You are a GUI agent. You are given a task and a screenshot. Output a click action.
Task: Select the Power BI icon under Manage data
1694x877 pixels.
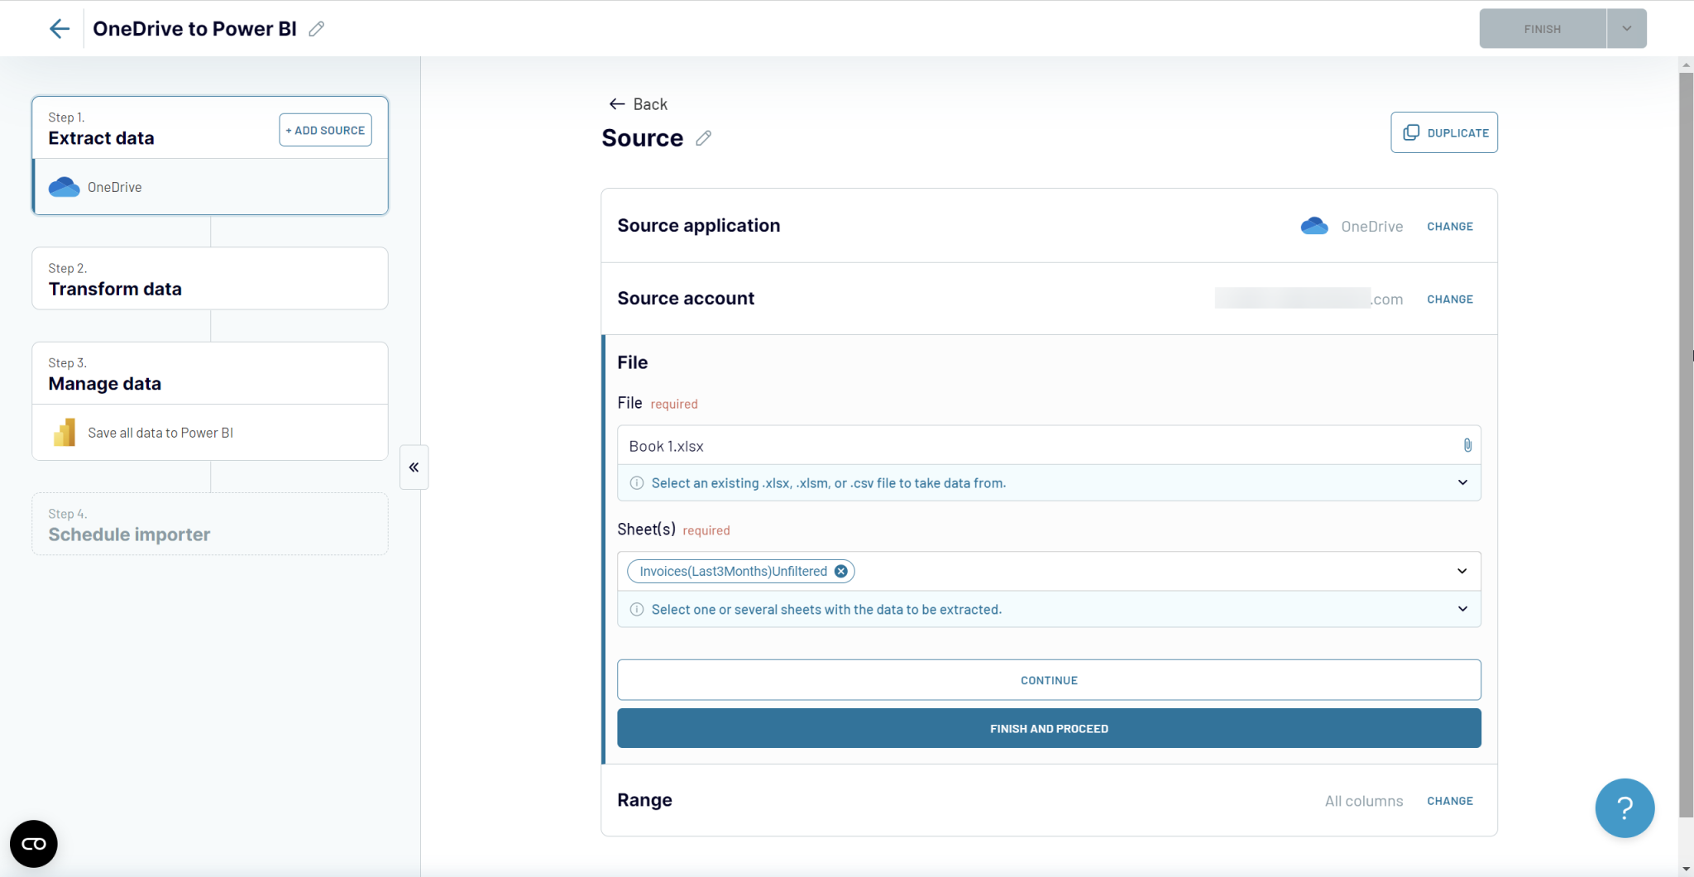pyautogui.click(x=64, y=432)
